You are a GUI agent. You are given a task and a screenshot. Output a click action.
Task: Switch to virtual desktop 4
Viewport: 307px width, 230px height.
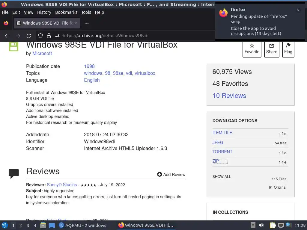click(35, 226)
